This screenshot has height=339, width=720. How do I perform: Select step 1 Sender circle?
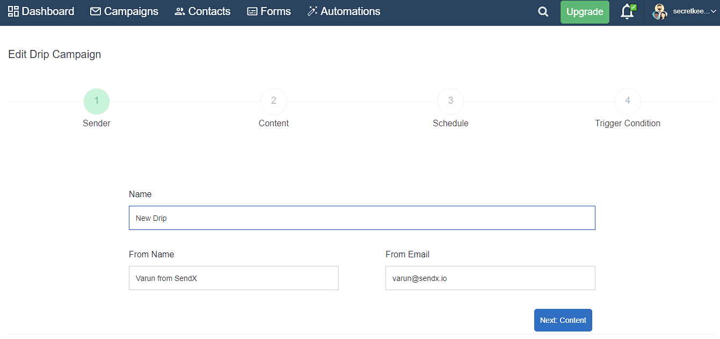pos(97,101)
